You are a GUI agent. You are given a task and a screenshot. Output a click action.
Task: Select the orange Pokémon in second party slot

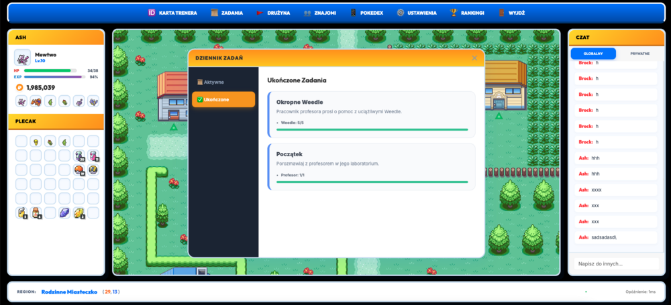click(36, 101)
